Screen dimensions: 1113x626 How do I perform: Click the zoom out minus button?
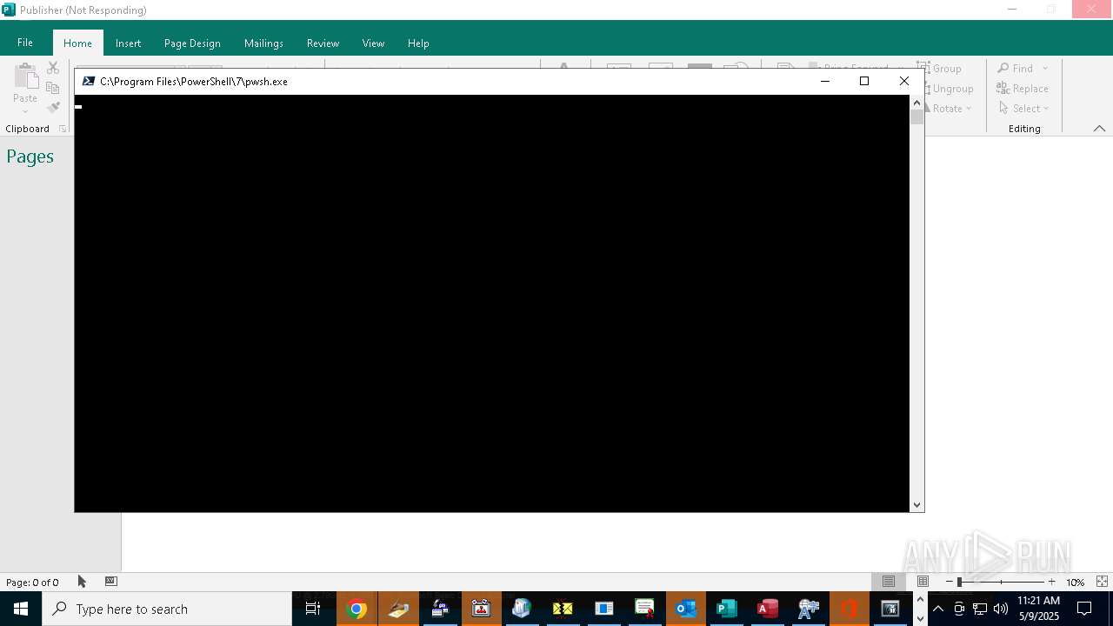[950, 582]
